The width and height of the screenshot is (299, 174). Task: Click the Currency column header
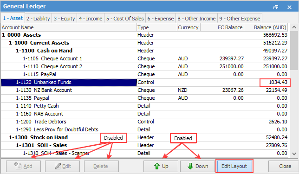pyautogui.click(x=188, y=27)
